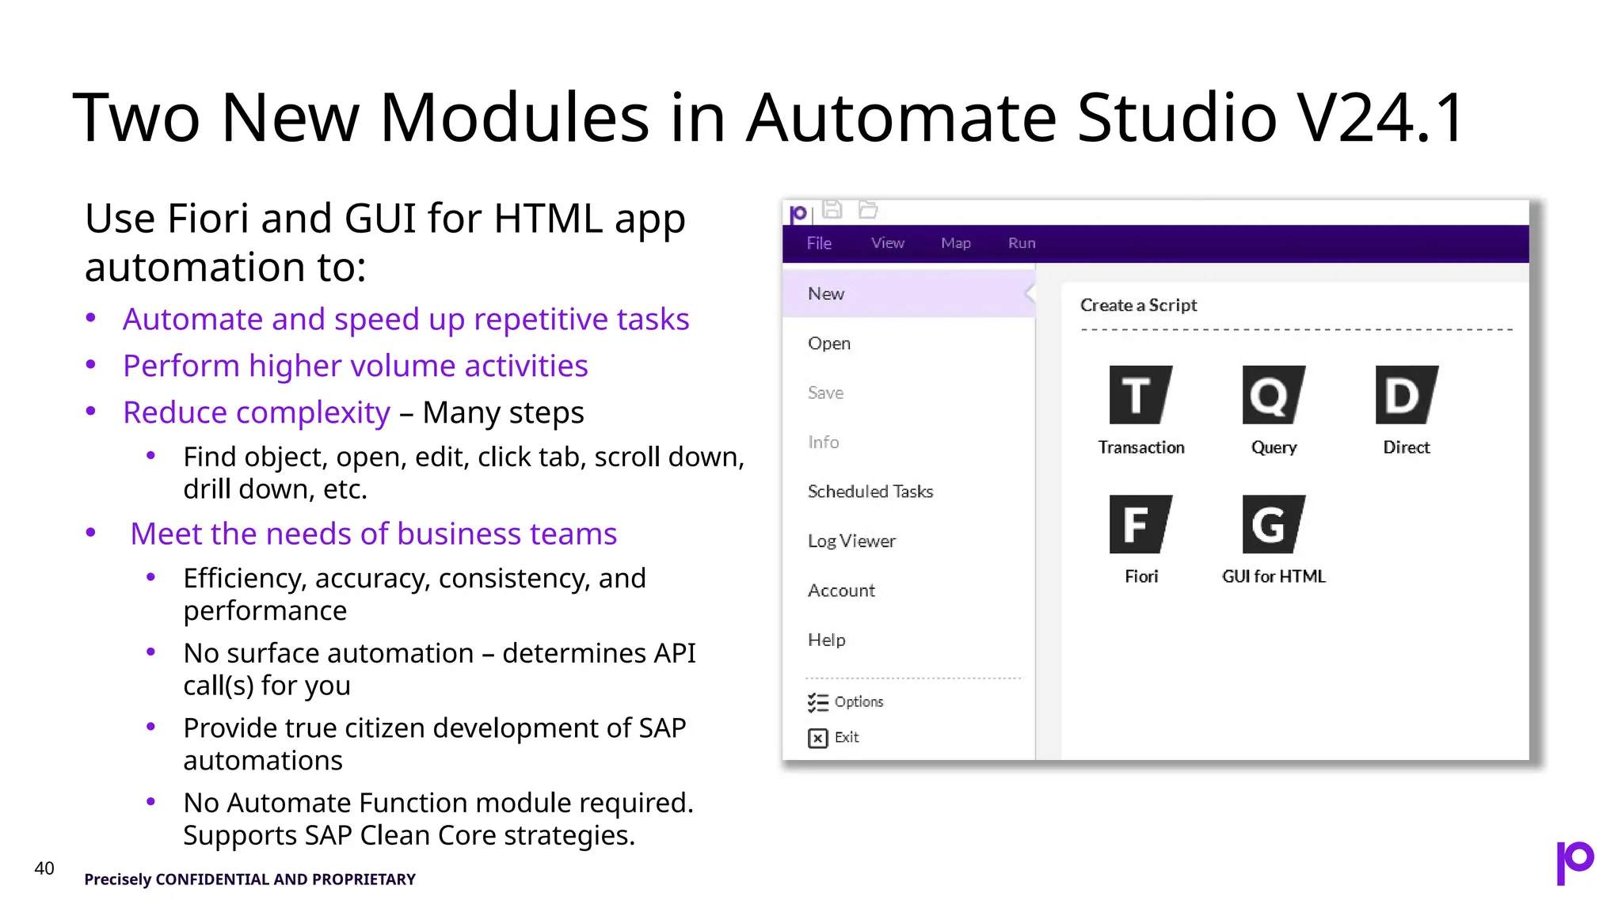Open Scheduled Tasks from the sidebar
1622x912 pixels.
(x=870, y=492)
